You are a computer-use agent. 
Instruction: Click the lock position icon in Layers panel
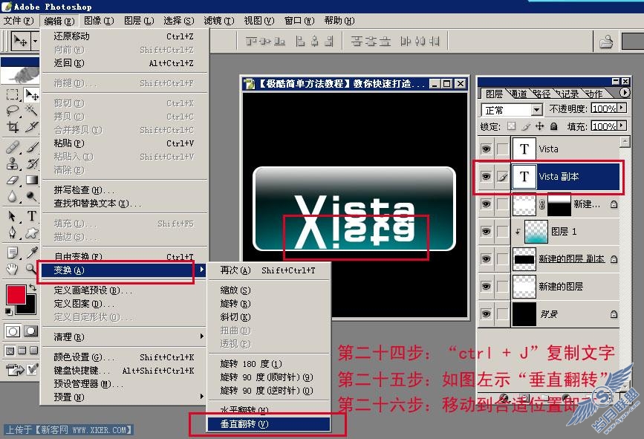pyautogui.click(x=540, y=126)
